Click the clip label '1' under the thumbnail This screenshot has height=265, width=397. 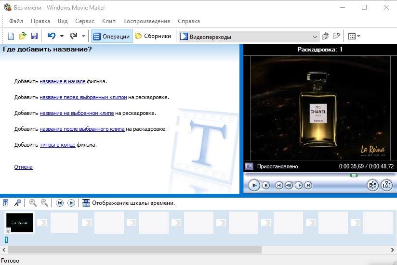[6, 240]
